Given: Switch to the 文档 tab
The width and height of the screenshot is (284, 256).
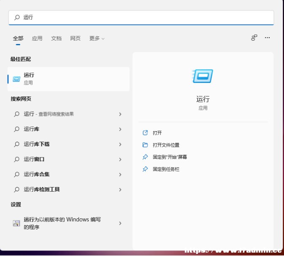Looking at the screenshot, I should click(56, 39).
